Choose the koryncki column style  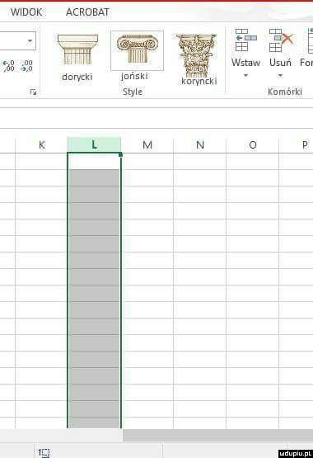199,59
